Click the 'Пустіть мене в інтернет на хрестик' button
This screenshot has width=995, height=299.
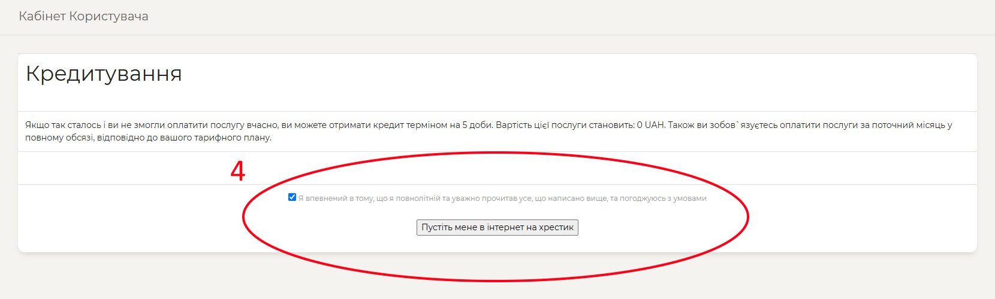point(497,227)
